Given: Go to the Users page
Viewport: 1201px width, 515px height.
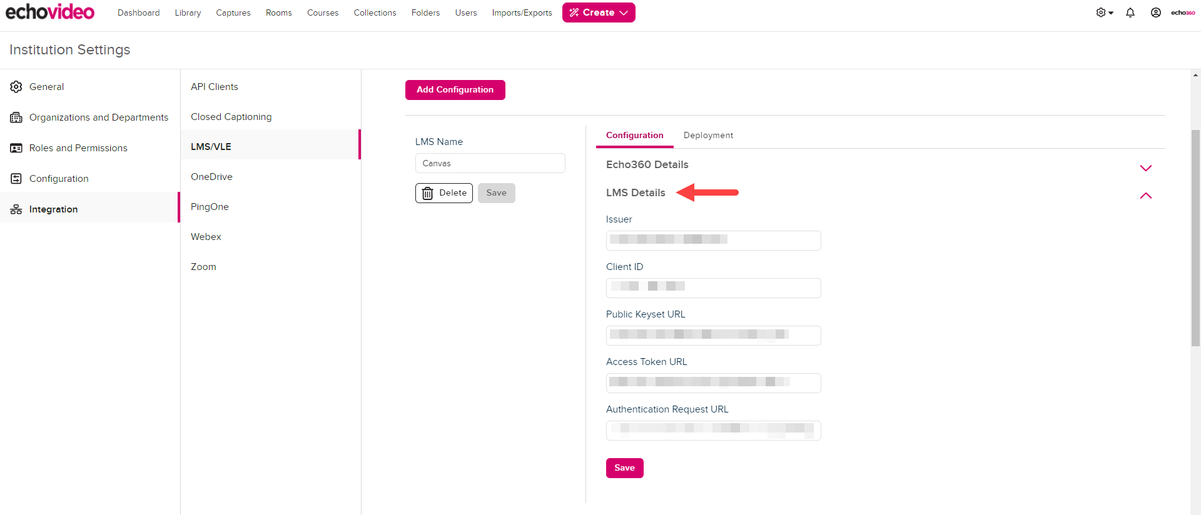Looking at the screenshot, I should (x=466, y=12).
